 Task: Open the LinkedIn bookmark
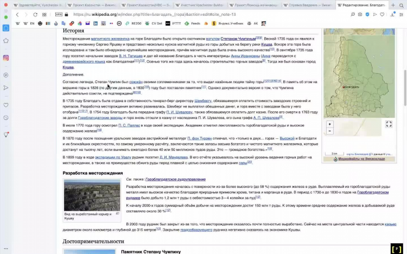pos(96,23)
